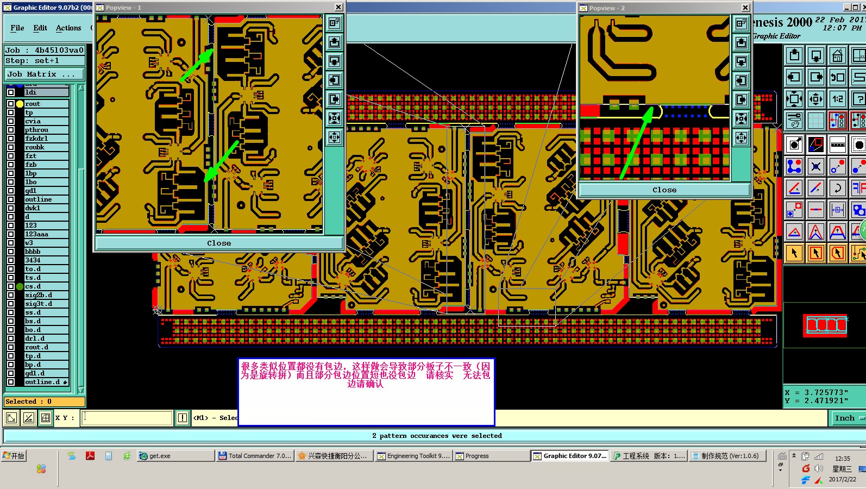Click the wrench and palette settings icon

tap(794, 121)
